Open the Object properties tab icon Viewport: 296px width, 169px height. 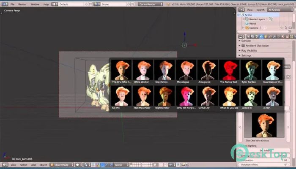tap(266, 37)
